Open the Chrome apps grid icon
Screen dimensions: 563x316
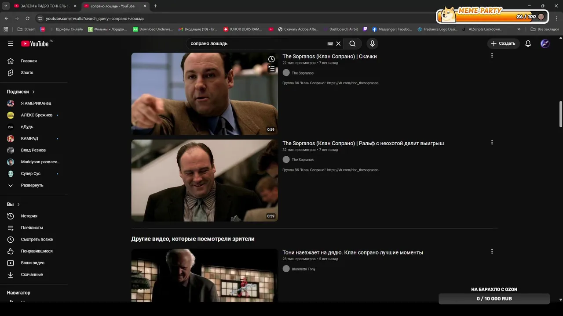coord(6,29)
